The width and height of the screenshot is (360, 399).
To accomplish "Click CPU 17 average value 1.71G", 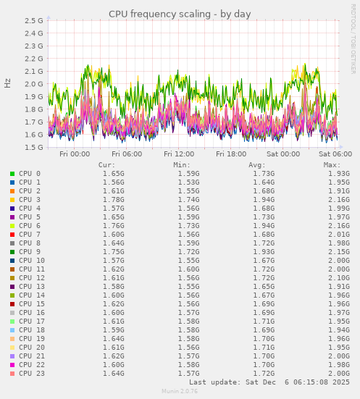I will [x=264, y=322].
